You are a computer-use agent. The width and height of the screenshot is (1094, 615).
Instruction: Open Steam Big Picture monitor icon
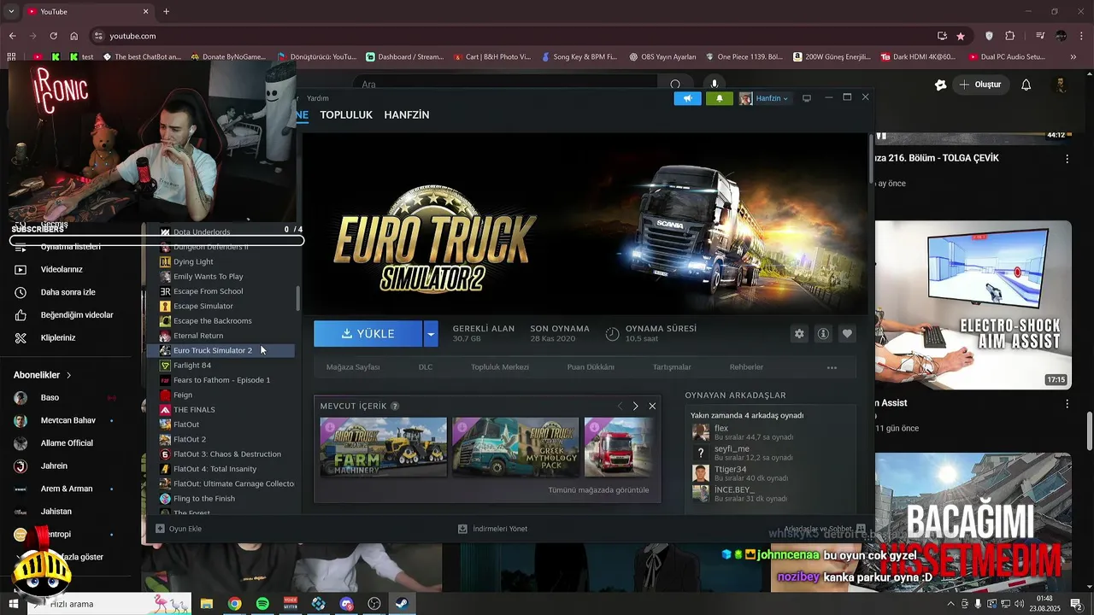(x=806, y=98)
